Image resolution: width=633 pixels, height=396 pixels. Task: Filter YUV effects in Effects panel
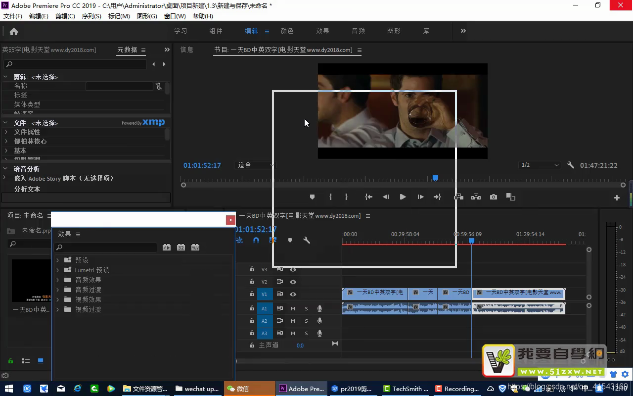195,247
